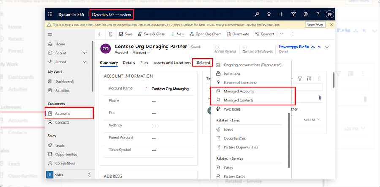Open the PP user profile avatar

[x=330, y=14]
